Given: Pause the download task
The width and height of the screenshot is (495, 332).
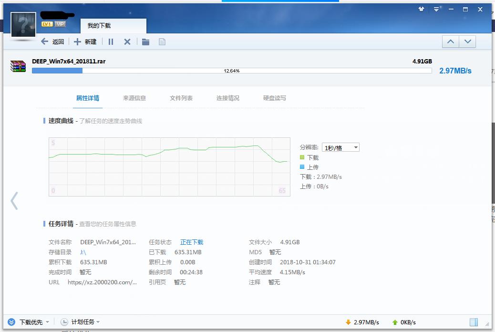Looking at the screenshot, I should pos(111,41).
